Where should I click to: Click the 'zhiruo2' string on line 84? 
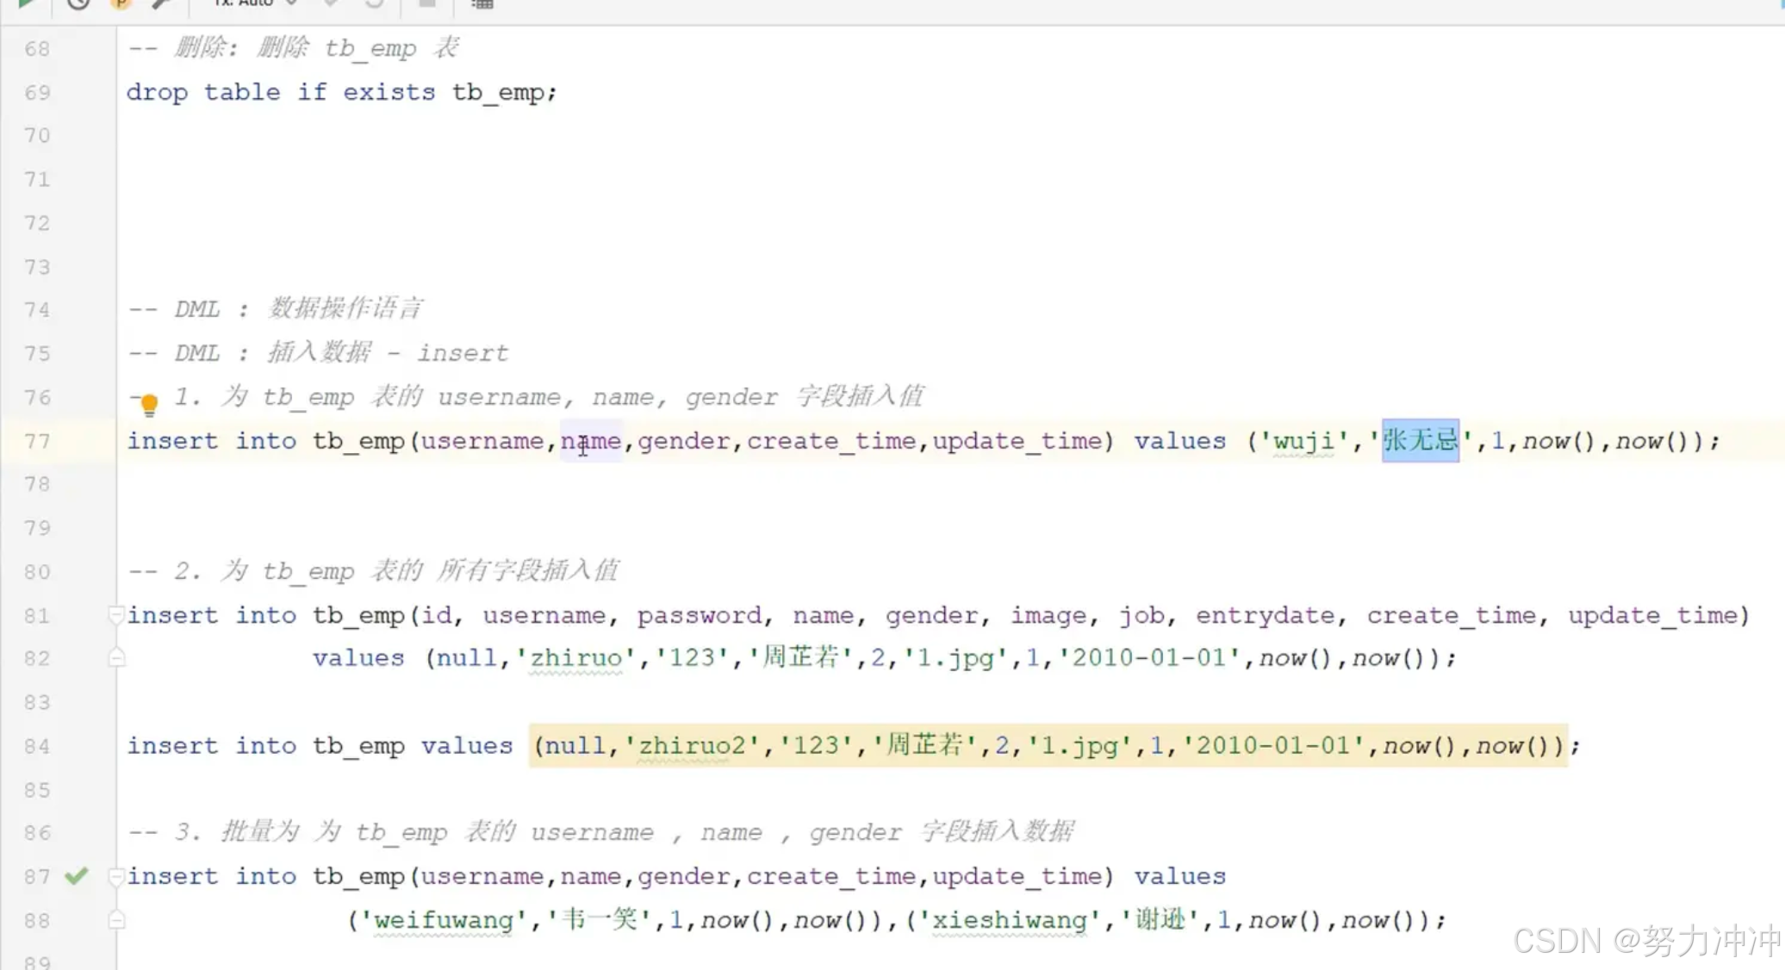[x=693, y=745]
